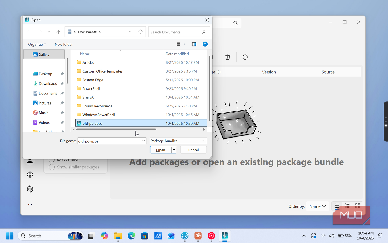Image resolution: width=388 pixels, height=243 pixels.
Task: Switch to grid view layout icon
Action: 358,206
